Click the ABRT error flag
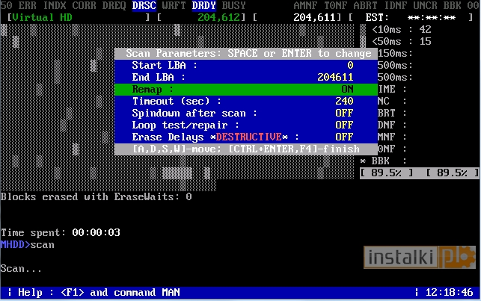The image size is (481, 301). 365,5
